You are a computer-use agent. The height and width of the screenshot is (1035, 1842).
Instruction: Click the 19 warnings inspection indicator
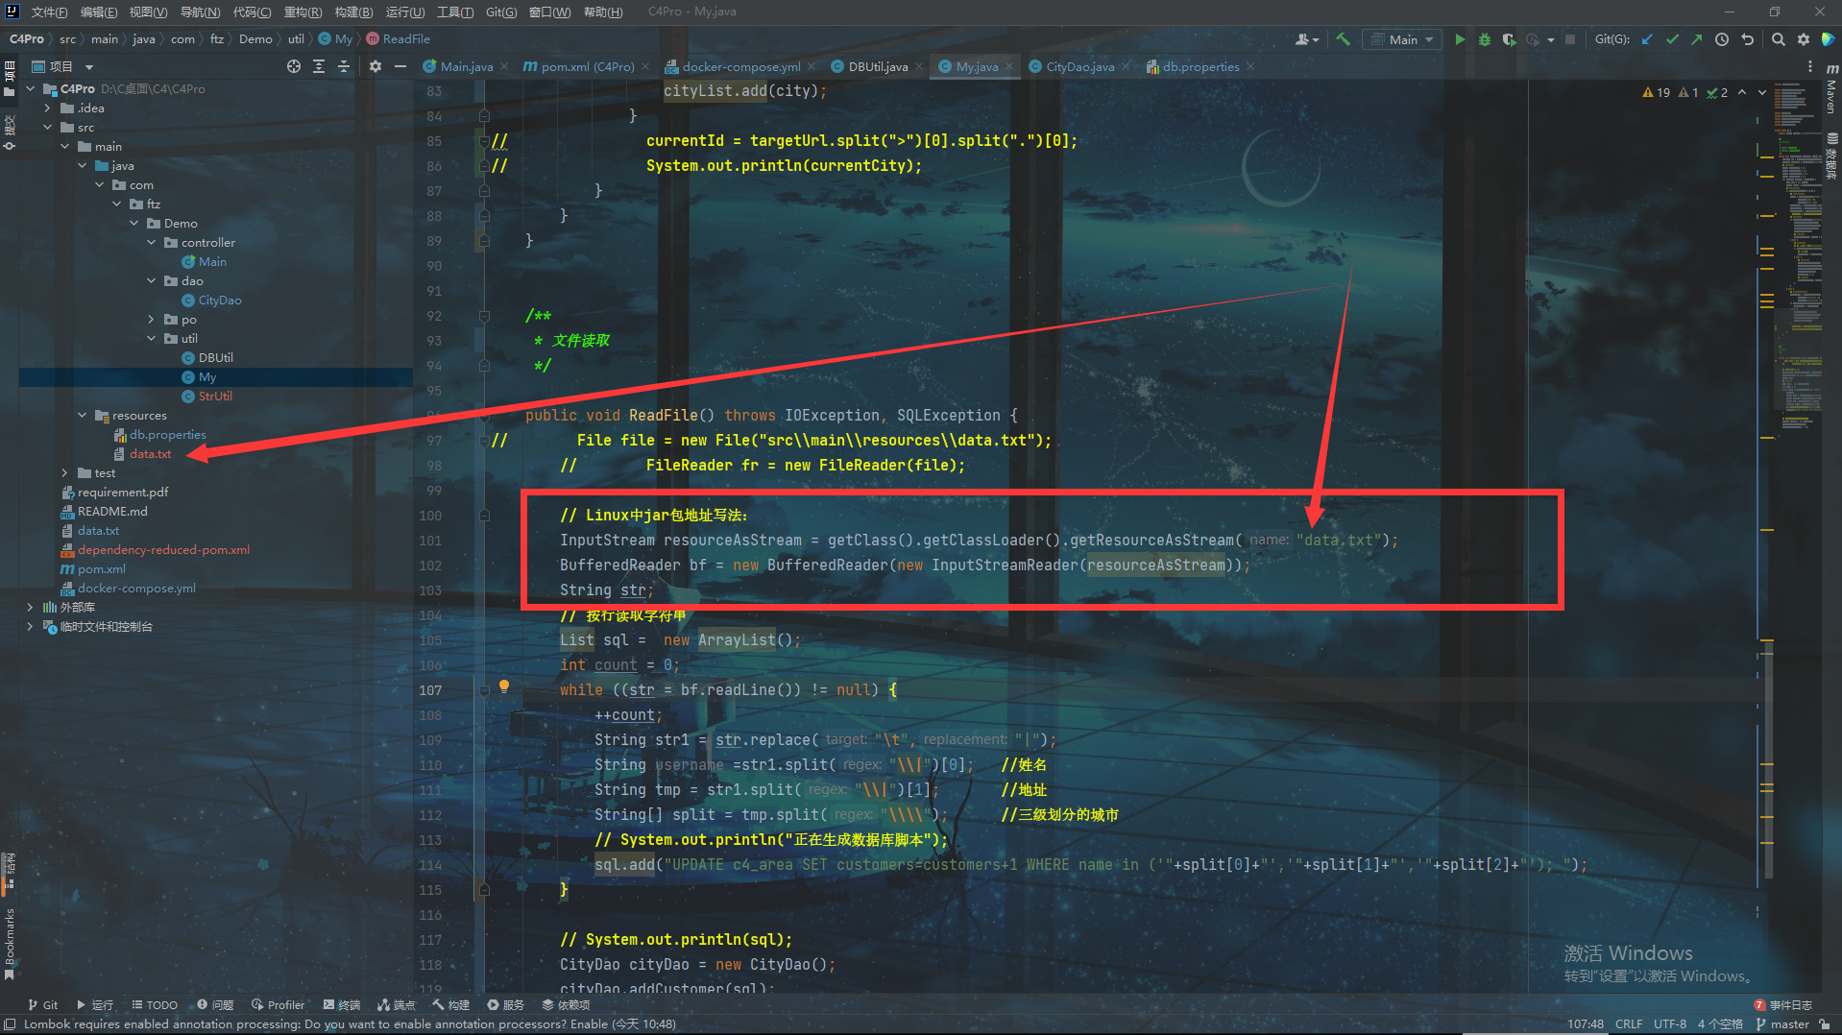tap(1657, 92)
